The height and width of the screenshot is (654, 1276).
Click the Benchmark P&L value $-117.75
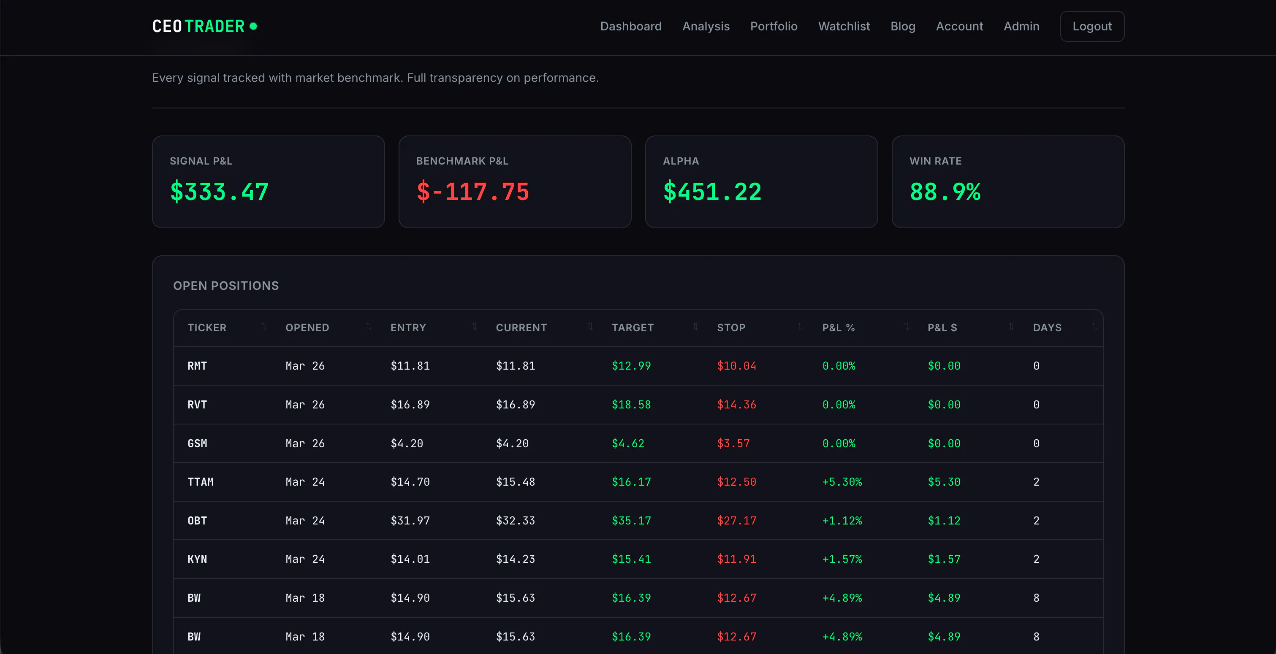tap(472, 192)
